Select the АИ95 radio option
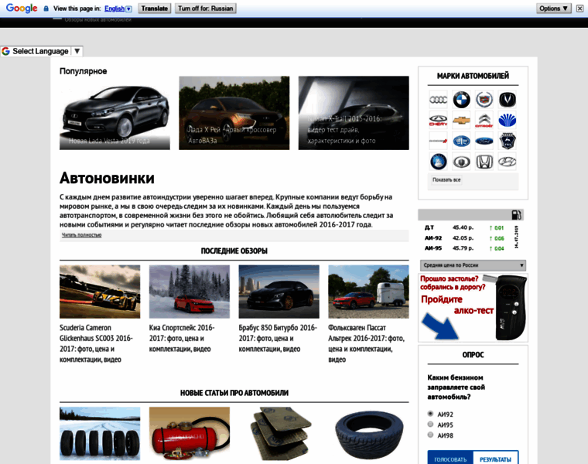 pyautogui.click(x=430, y=425)
